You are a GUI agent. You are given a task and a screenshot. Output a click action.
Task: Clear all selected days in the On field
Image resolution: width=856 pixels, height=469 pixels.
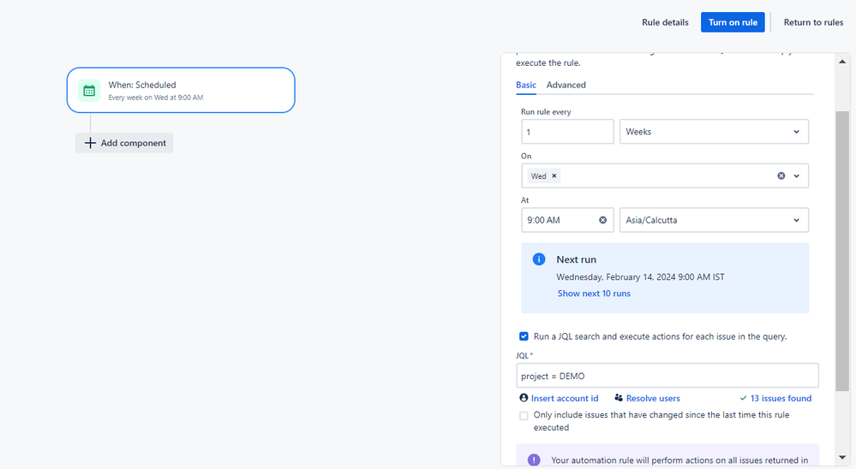tap(781, 175)
